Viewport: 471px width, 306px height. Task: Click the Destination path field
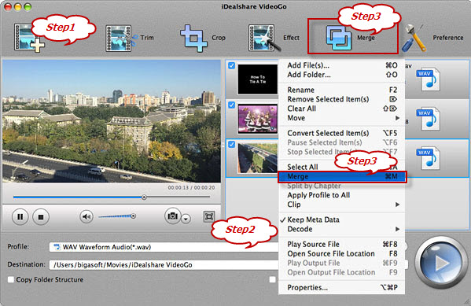pyautogui.click(x=164, y=265)
